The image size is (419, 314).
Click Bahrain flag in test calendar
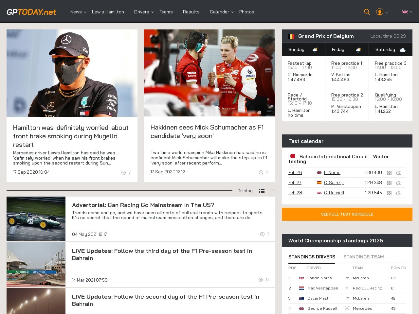[x=292, y=156]
